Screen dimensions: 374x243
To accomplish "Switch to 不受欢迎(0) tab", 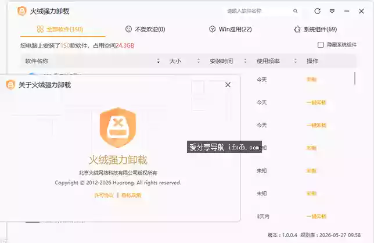I will [145, 29].
